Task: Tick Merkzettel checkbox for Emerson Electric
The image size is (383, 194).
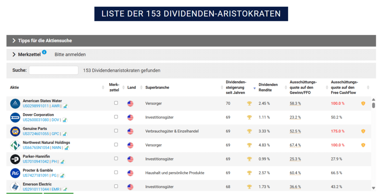Action: click(116, 186)
